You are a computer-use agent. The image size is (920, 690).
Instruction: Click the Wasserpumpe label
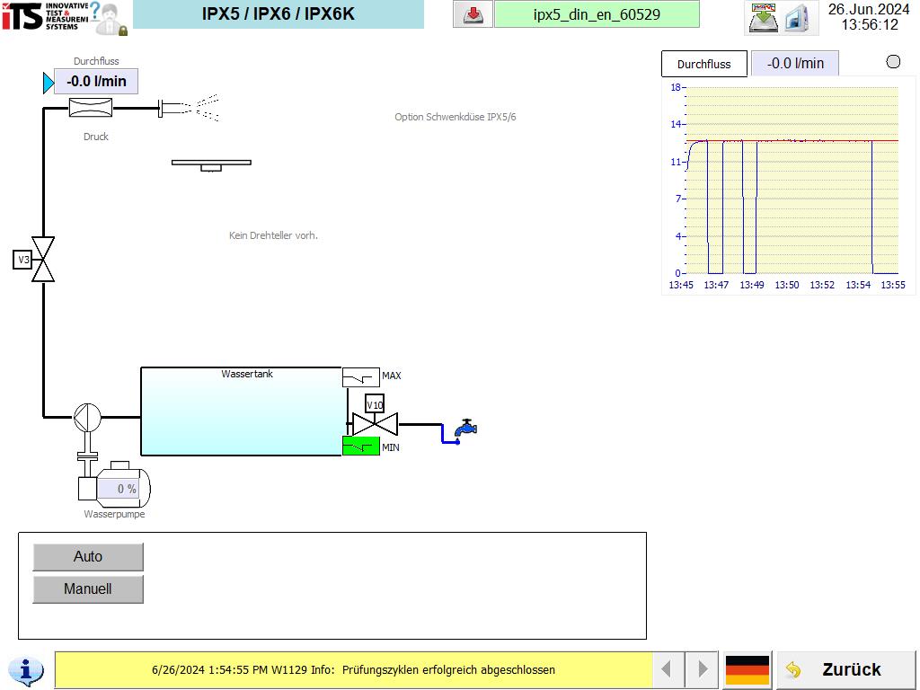click(x=114, y=514)
